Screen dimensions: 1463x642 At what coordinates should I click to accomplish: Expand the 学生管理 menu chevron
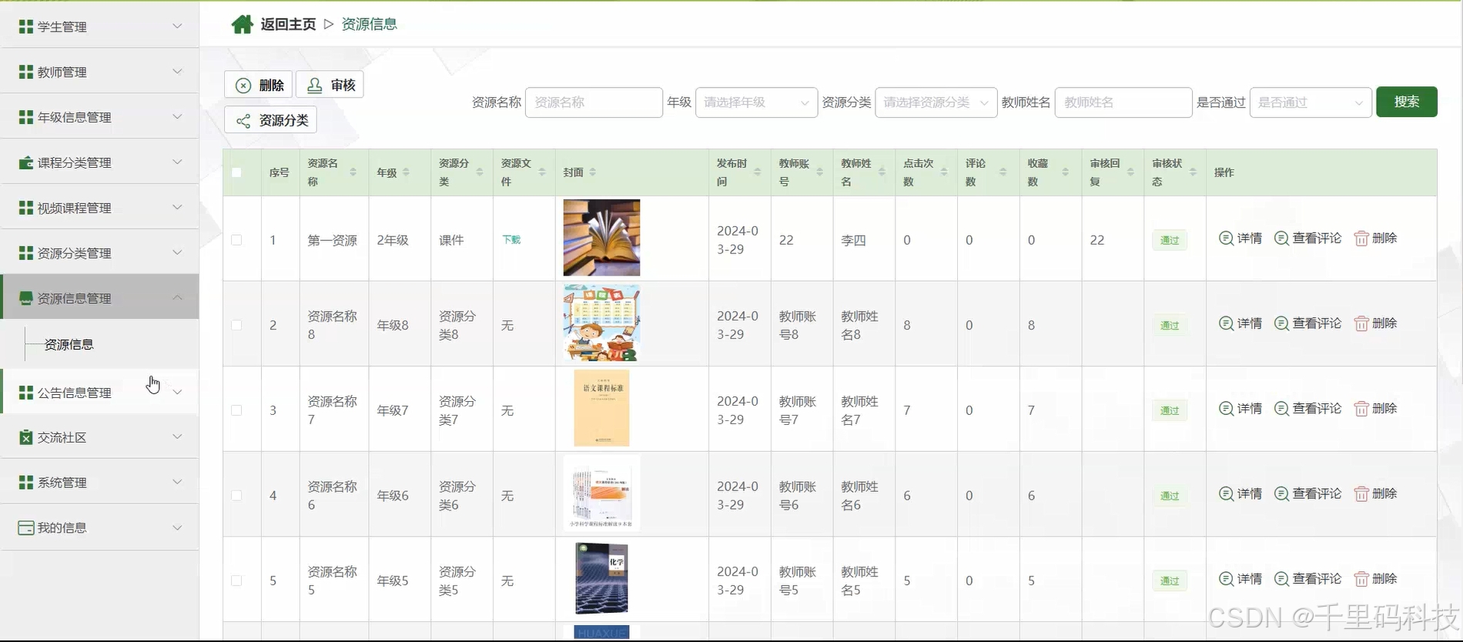pos(177,26)
